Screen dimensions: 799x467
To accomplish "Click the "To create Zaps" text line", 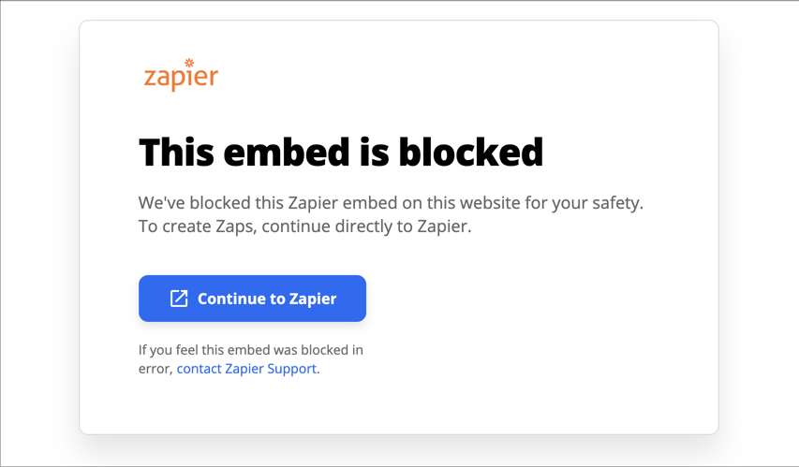I will (304, 226).
